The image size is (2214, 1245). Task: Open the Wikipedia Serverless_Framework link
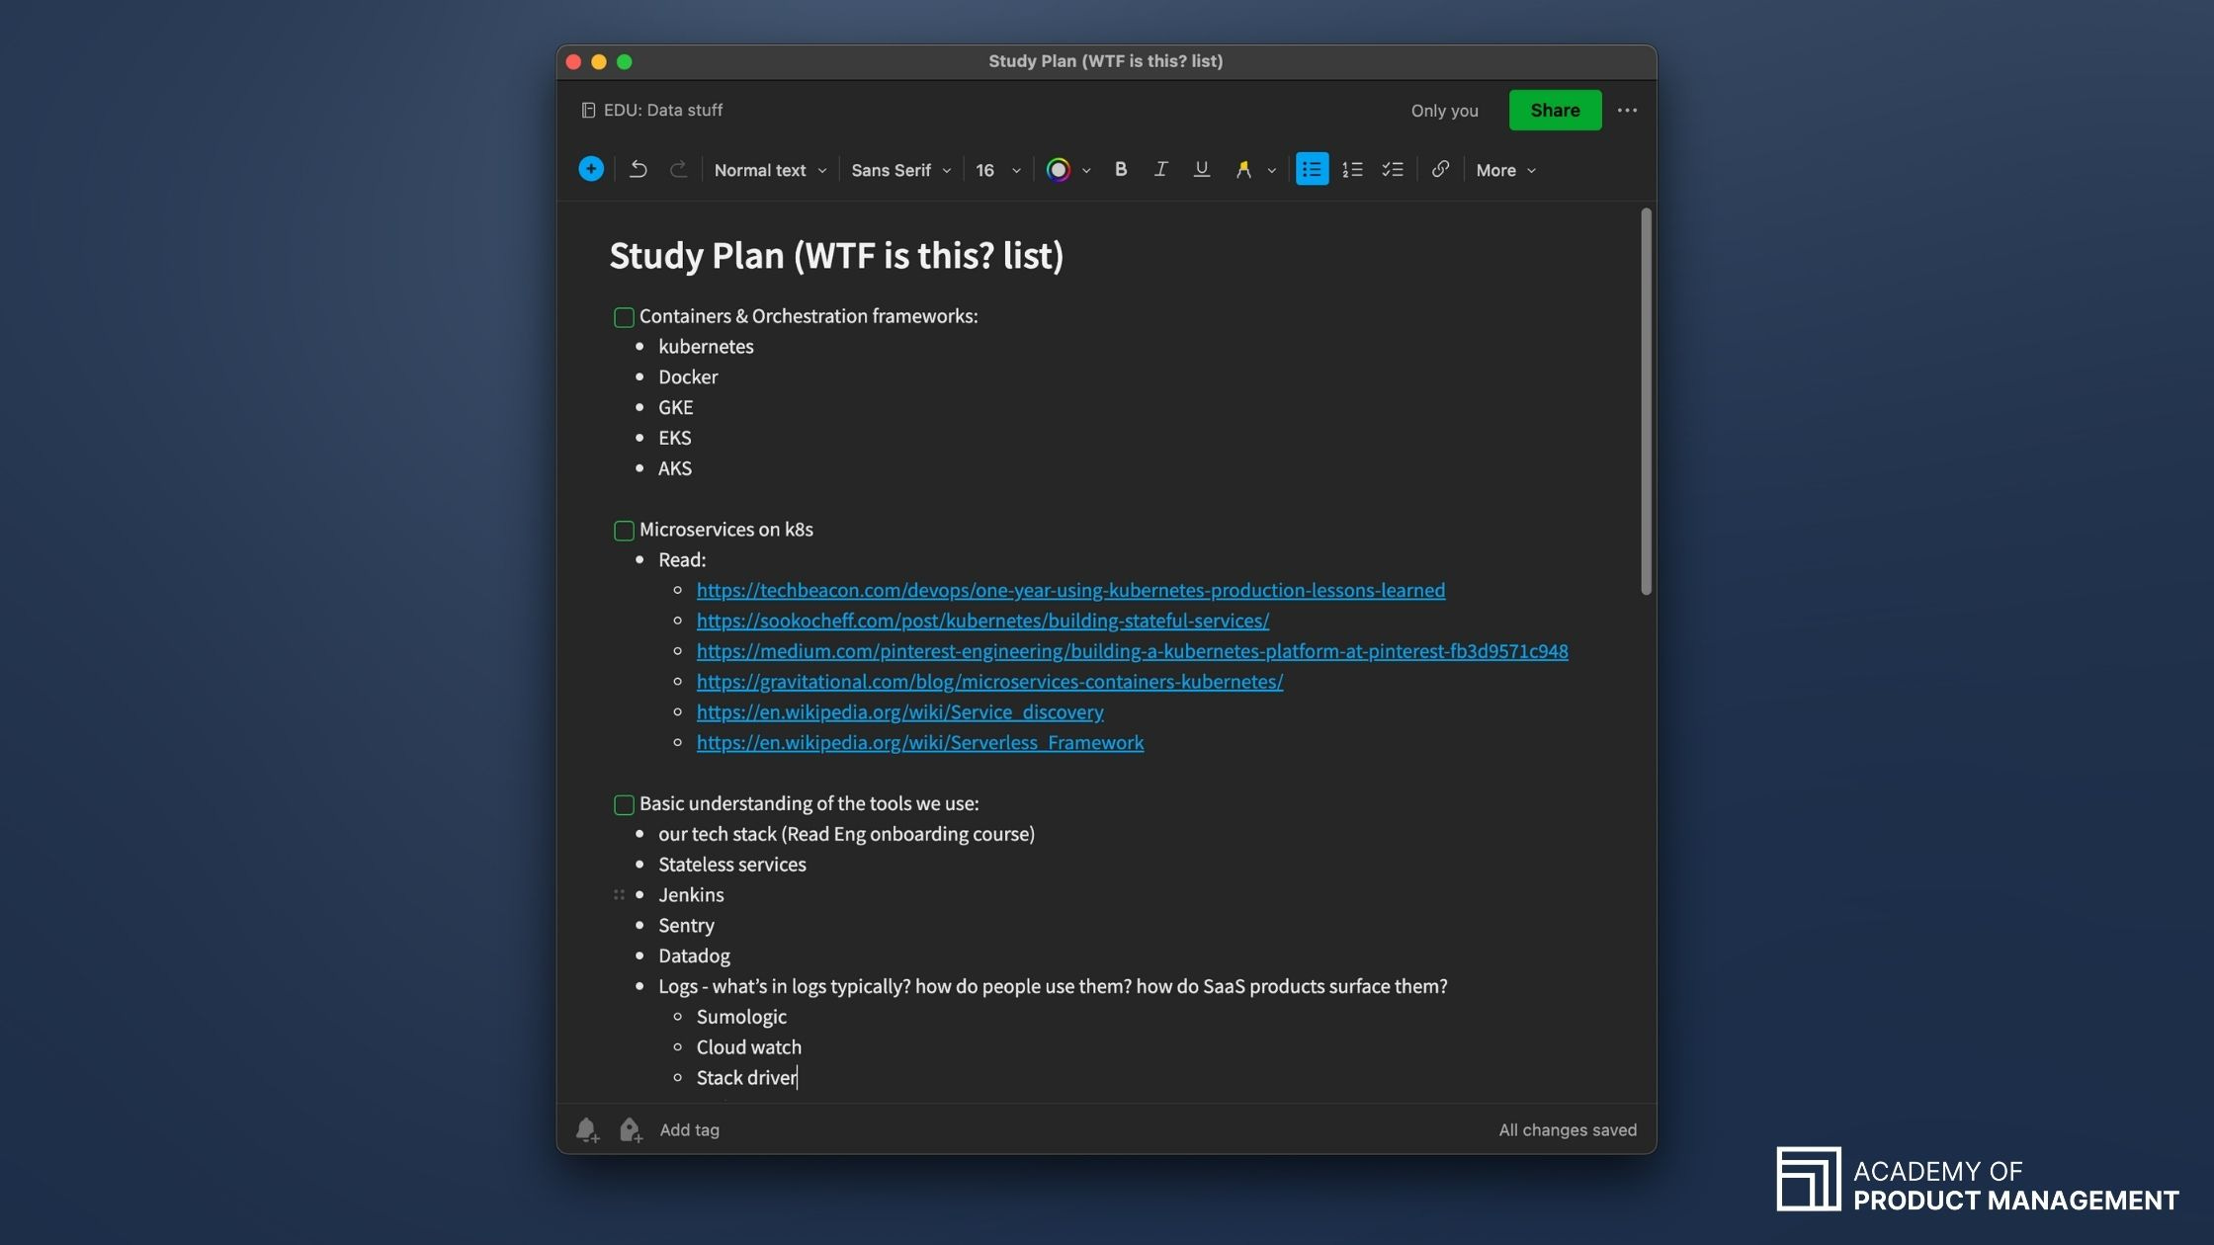pos(919,743)
